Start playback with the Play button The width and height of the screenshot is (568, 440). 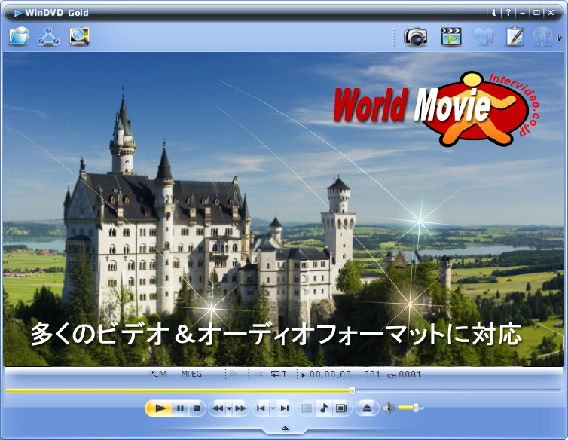pyautogui.click(x=160, y=408)
